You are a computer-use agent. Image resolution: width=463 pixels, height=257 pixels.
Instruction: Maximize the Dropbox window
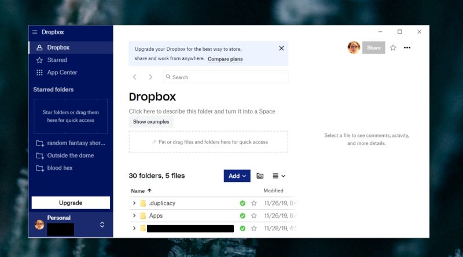click(x=400, y=32)
